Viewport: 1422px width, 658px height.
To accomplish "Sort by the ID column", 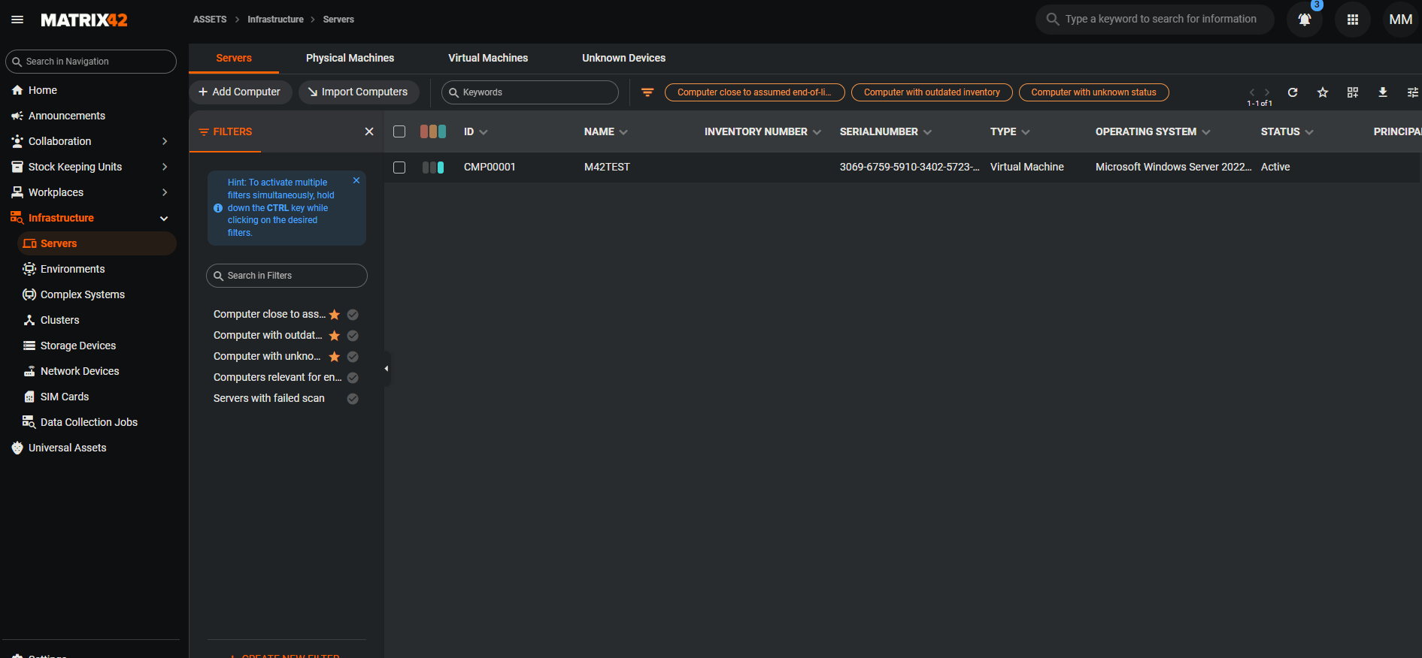I will pyautogui.click(x=476, y=131).
